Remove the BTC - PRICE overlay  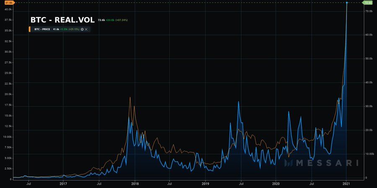pyautogui.click(x=86, y=29)
